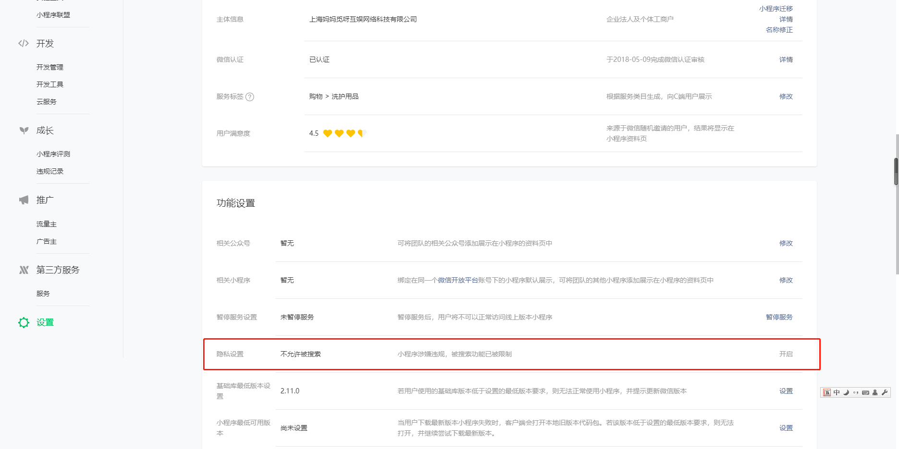The width and height of the screenshot is (899, 449).
Task: Open the 微信开放平台 hyperlink
Action: pos(458,280)
